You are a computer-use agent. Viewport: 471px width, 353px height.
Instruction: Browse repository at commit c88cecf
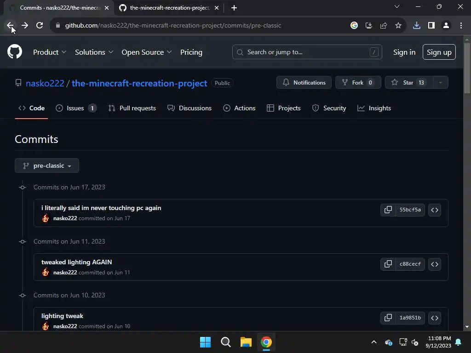(x=435, y=264)
